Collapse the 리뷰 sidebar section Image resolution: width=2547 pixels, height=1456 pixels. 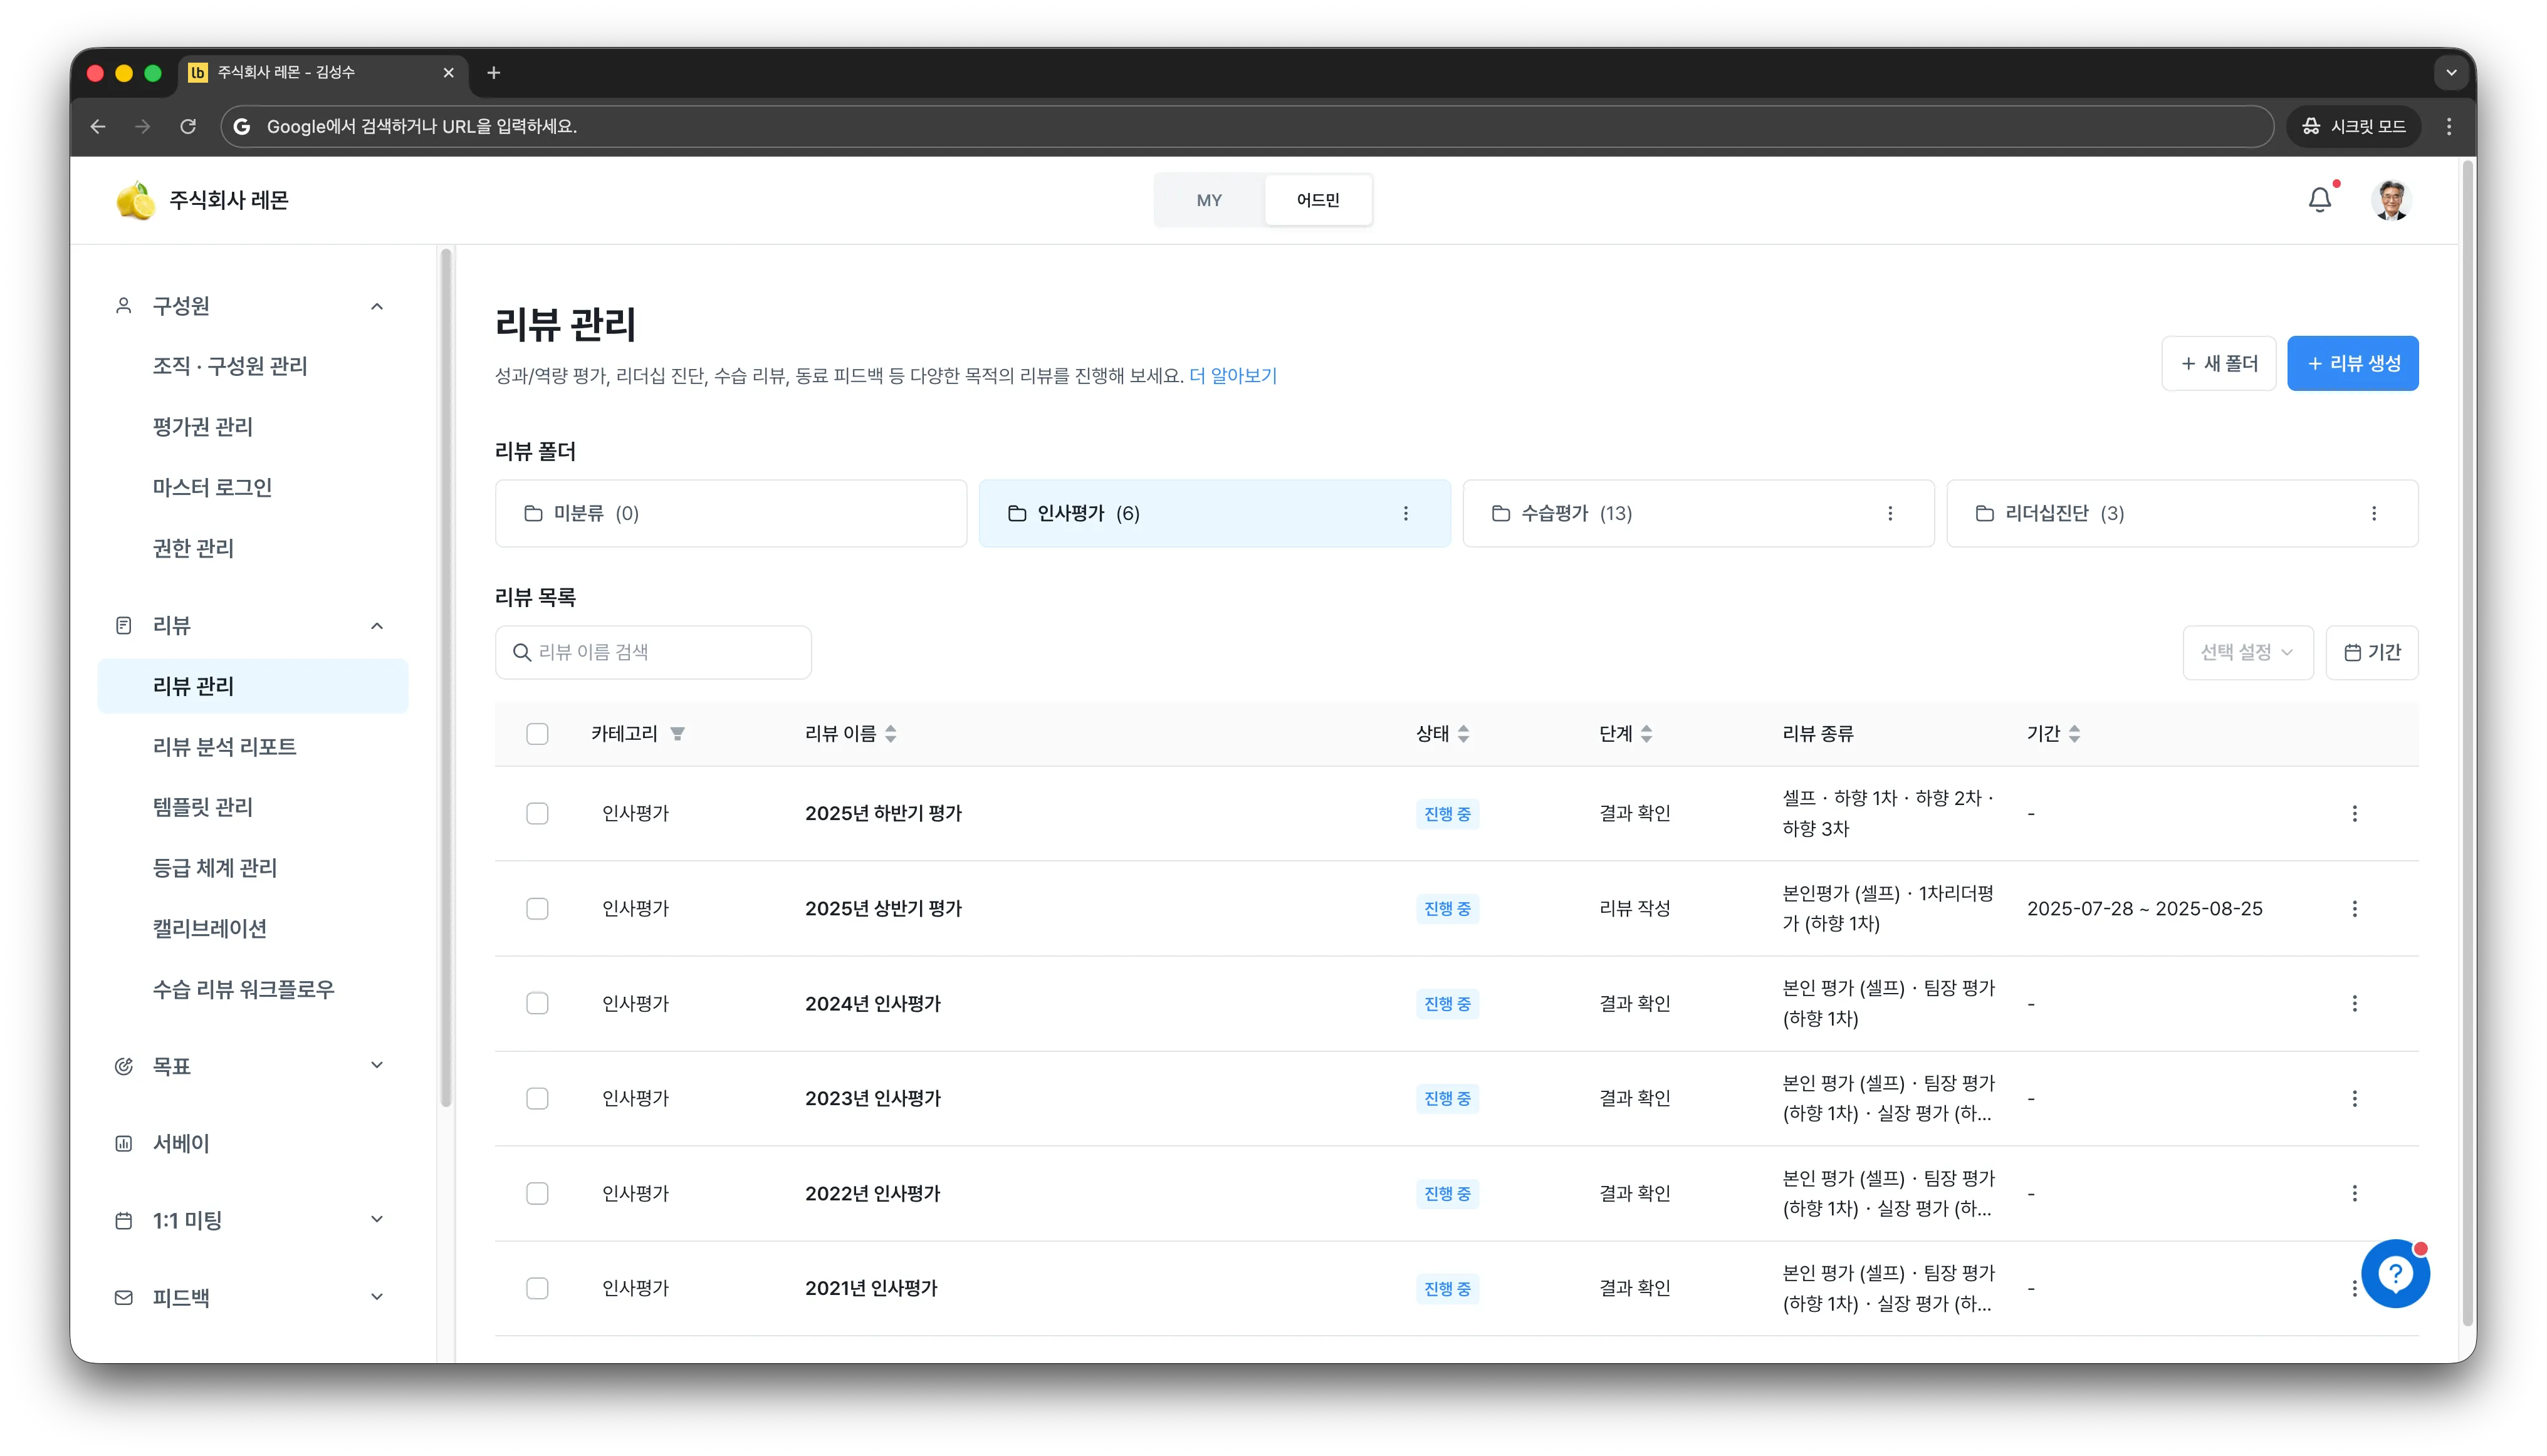click(x=377, y=626)
